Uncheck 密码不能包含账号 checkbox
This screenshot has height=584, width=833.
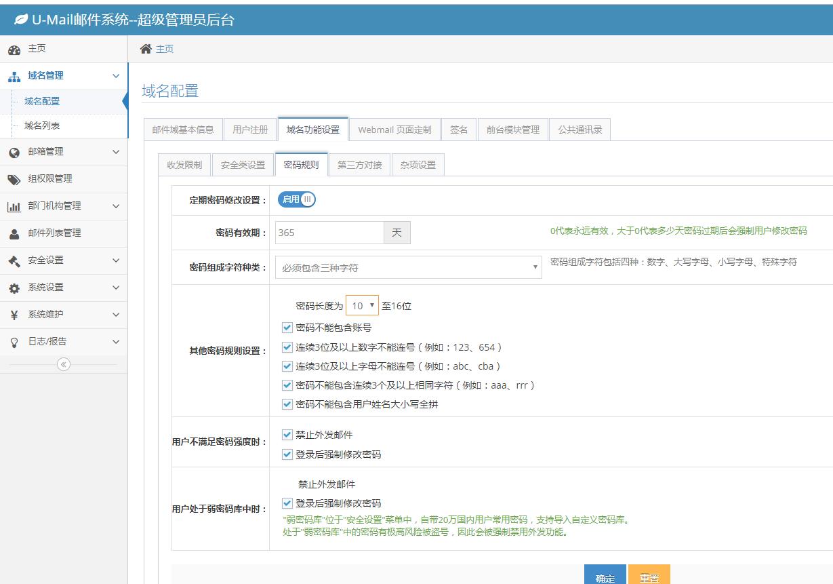(x=287, y=328)
